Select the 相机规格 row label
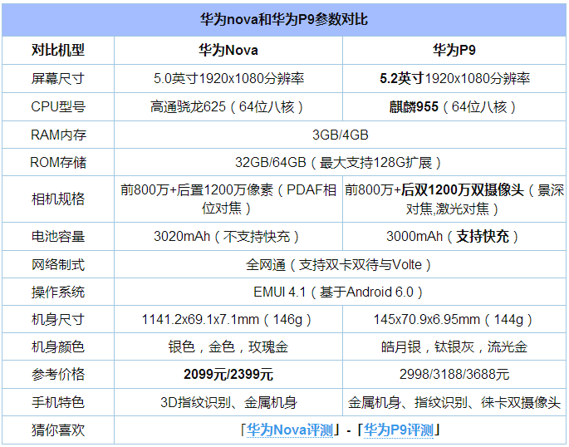The height and width of the screenshot is (447, 569). tap(58, 199)
